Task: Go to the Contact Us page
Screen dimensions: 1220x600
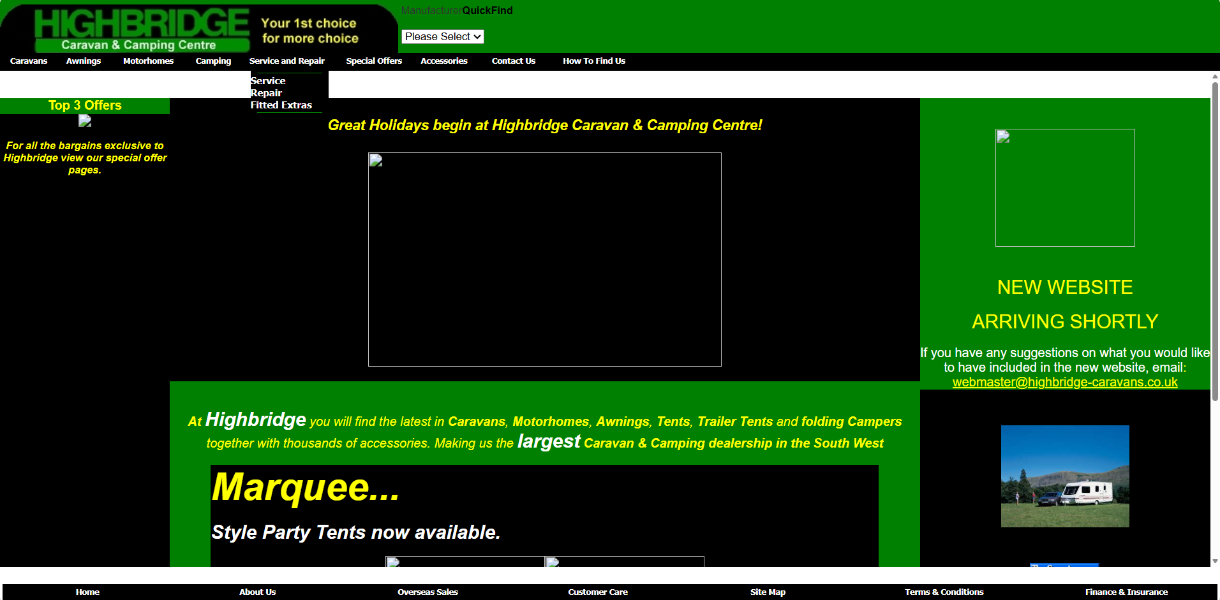Action: pos(514,61)
